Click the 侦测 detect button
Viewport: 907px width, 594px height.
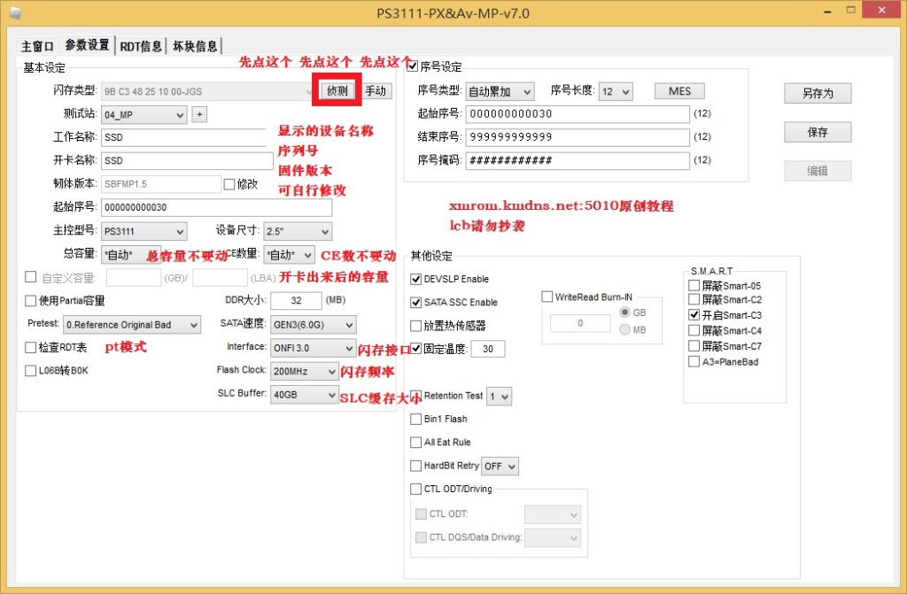pyautogui.click(x=337, y=90)
